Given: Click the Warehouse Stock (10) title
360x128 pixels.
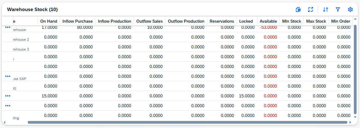Looking at the screenshot, I should [x=32, y=9].
